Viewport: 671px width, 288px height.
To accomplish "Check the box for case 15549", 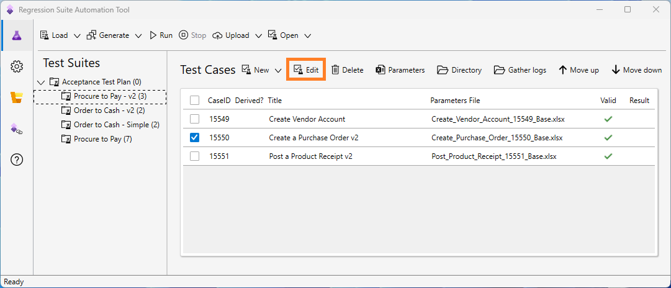I will tap(195, 119).
